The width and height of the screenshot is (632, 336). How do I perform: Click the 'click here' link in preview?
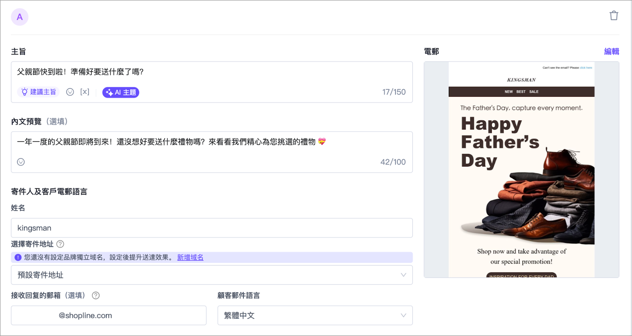point(586,68)
